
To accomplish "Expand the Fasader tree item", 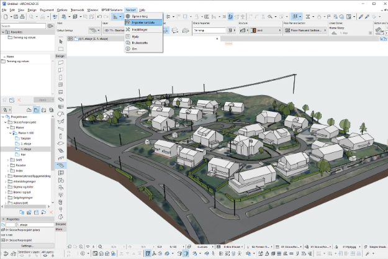I will (x=8, y=165).
